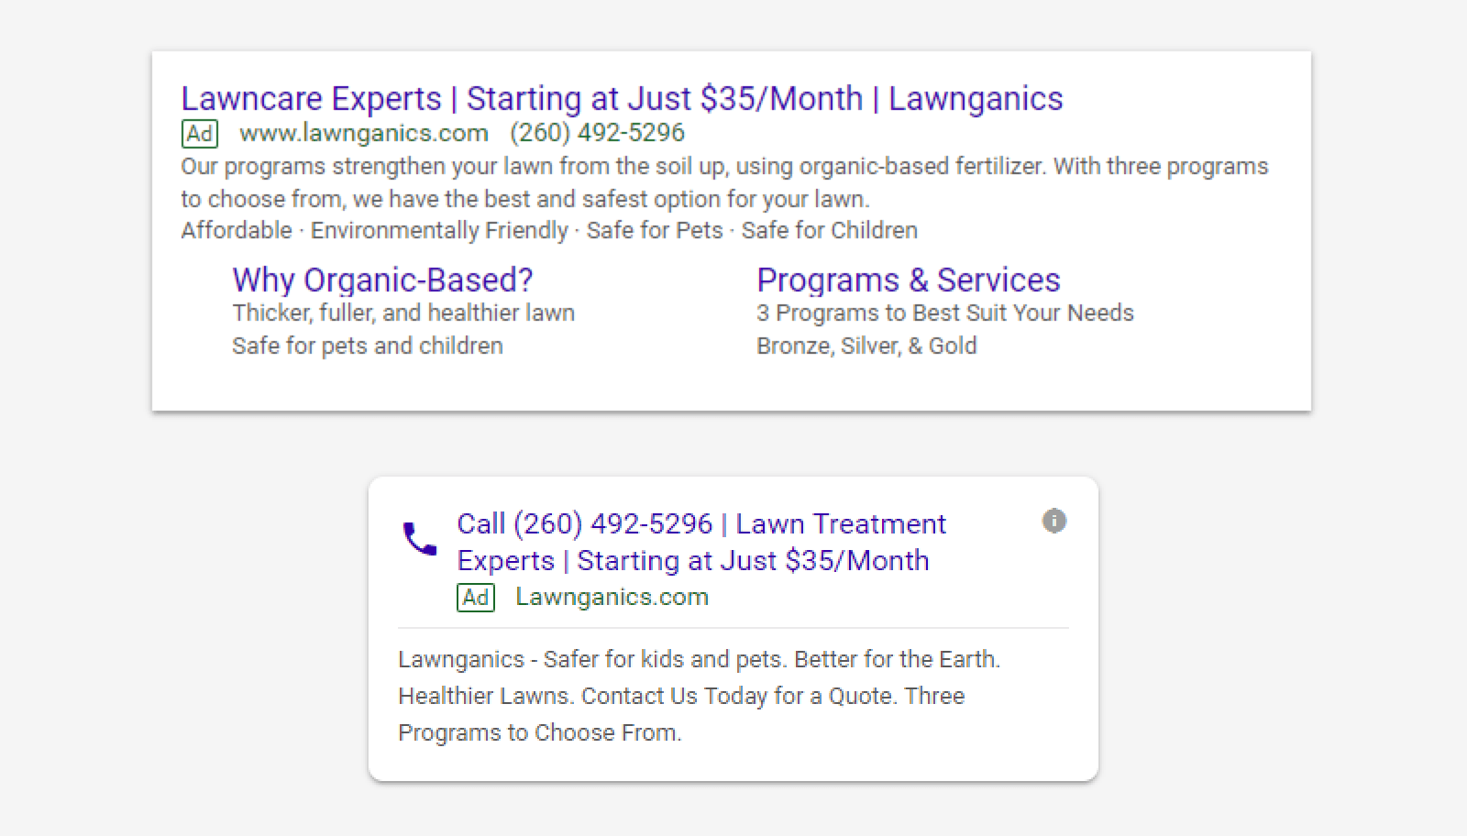Open the ad info icon on the call ad
The image size is (1467, 836).
pyautogui.click(x=1054, y=521)
